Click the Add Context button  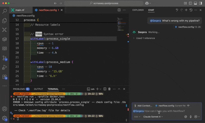(x=143, y=106)
